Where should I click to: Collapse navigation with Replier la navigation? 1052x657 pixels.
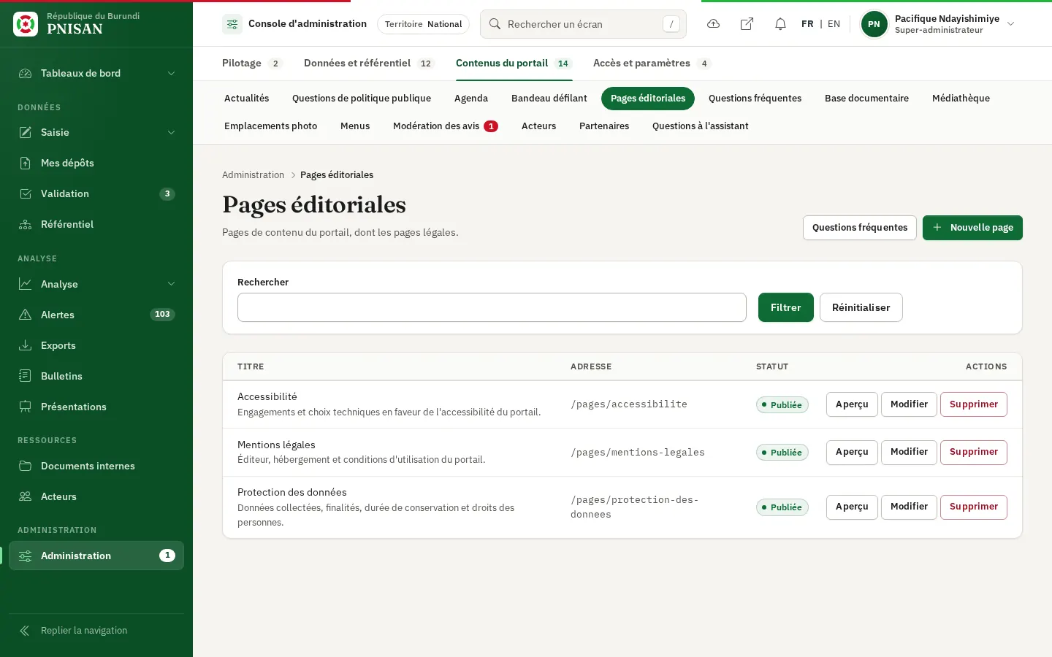pos(96,631)
